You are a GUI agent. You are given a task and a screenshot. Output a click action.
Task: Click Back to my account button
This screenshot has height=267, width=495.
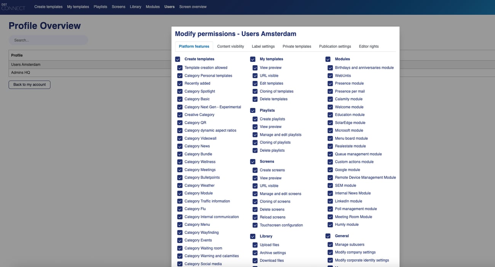coord(29,85)
